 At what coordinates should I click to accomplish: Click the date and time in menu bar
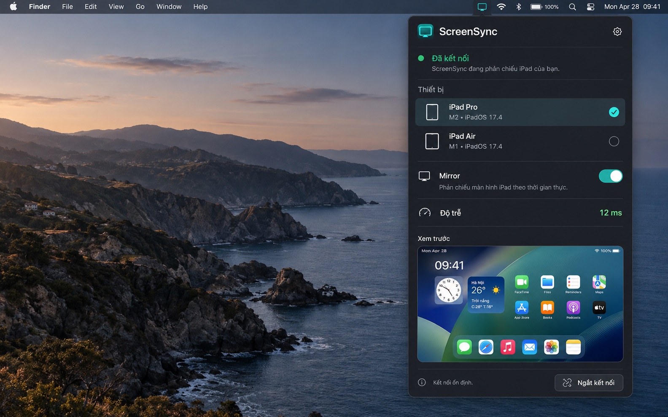632,7
